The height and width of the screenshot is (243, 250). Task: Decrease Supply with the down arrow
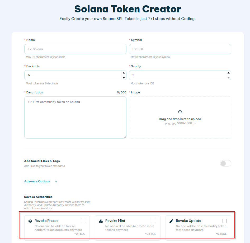tap(228, 78)
